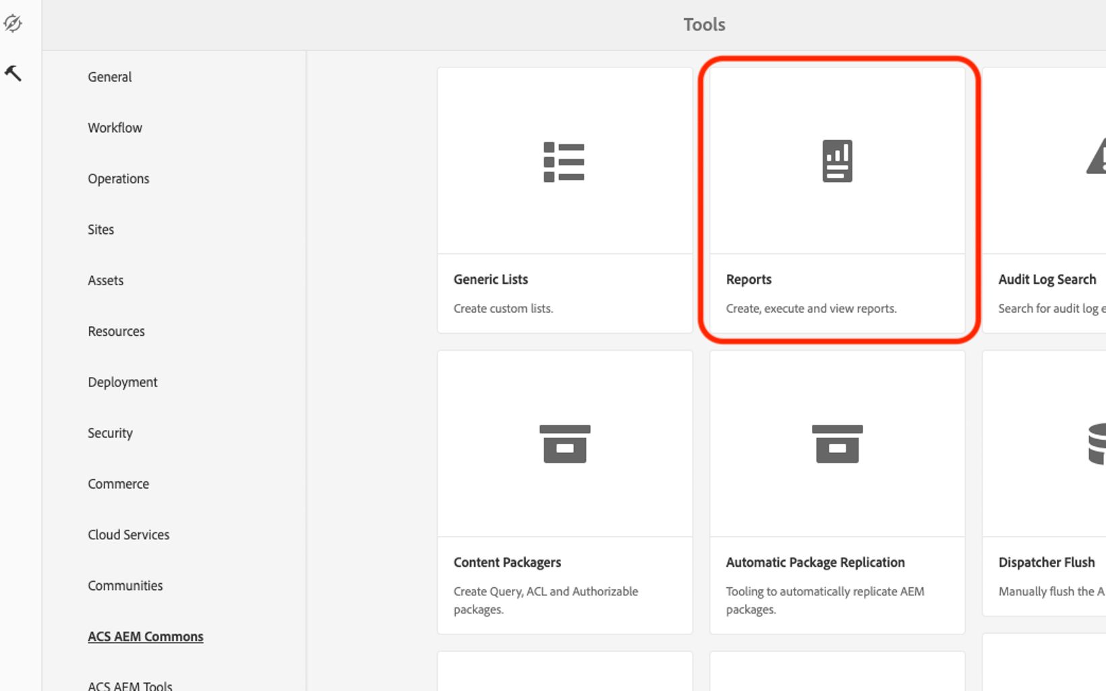
Task: Select the Deployment category
Action: pyautogui.click(x=122, y=382)
